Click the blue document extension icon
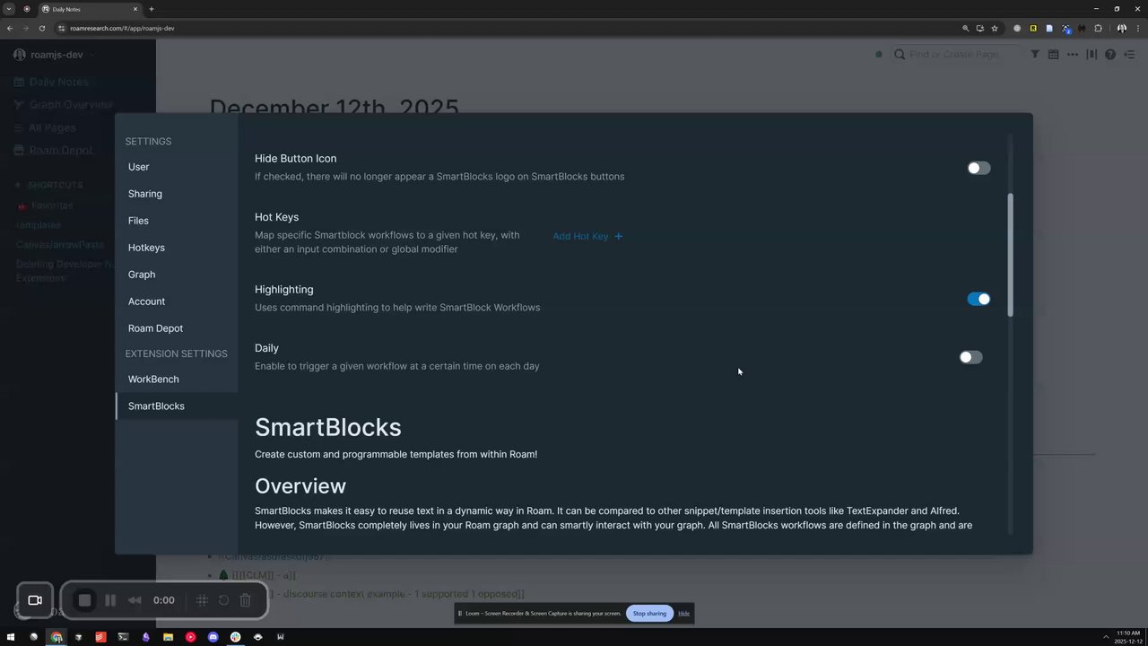1148x646 pixels. tap(1049, 28)
